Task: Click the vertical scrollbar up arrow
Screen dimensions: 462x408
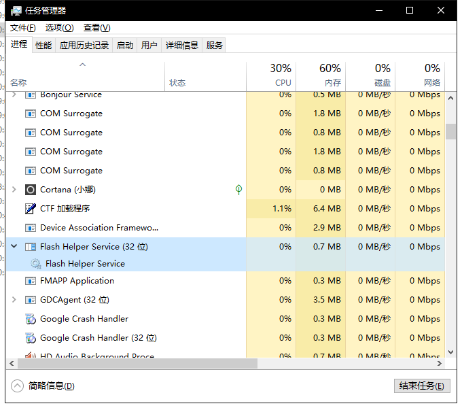Action: coord(450,98)
